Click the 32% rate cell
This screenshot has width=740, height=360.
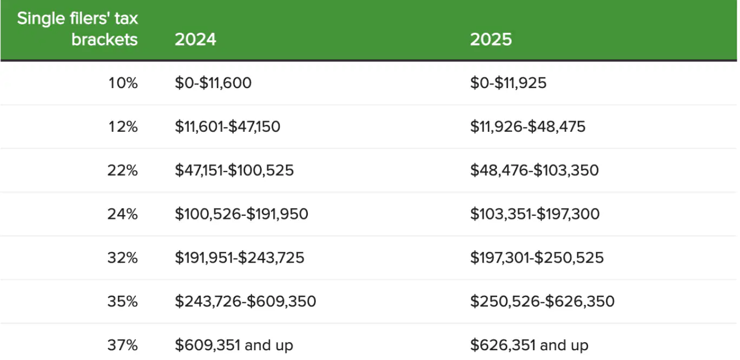coord(123,257)
